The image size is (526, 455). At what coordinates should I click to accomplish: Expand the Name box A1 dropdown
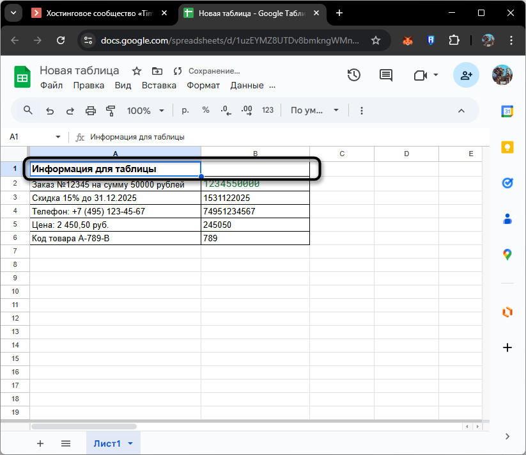coord(58,137)
